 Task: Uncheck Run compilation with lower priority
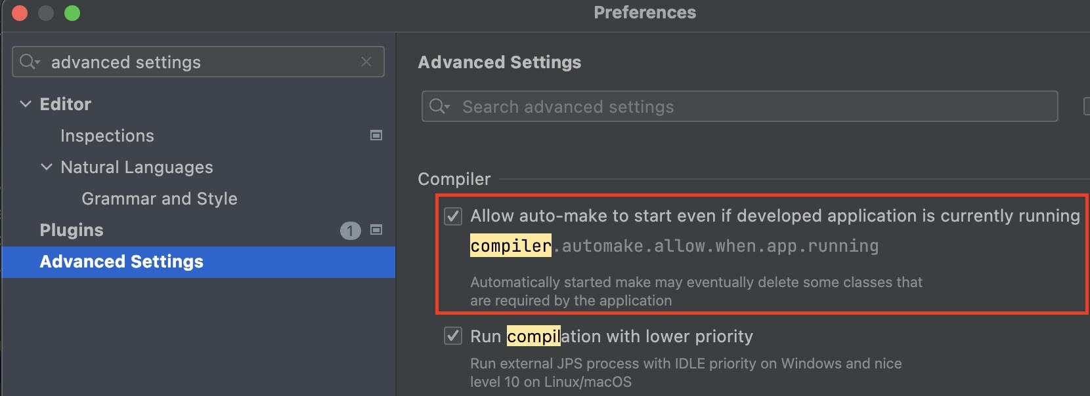[453, 336]
